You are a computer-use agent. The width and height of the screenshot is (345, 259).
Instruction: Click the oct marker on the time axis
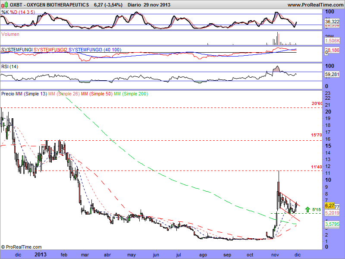[x=250, y=255]
